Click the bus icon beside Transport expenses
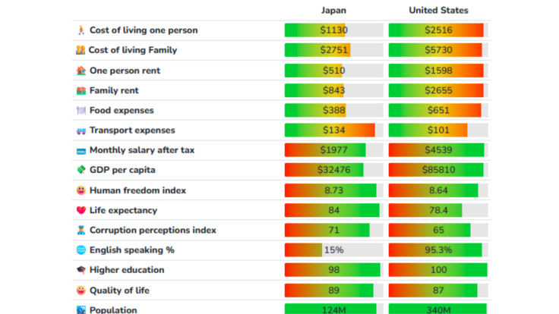The width and height of the screenshot is (559, 314). pos(81,130)
